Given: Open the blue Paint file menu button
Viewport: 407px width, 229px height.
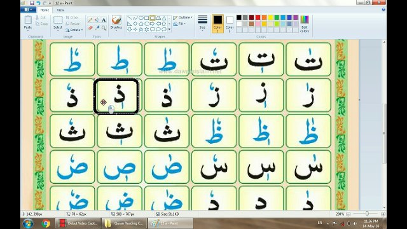Looking at the screenshot, I should 28,10.
